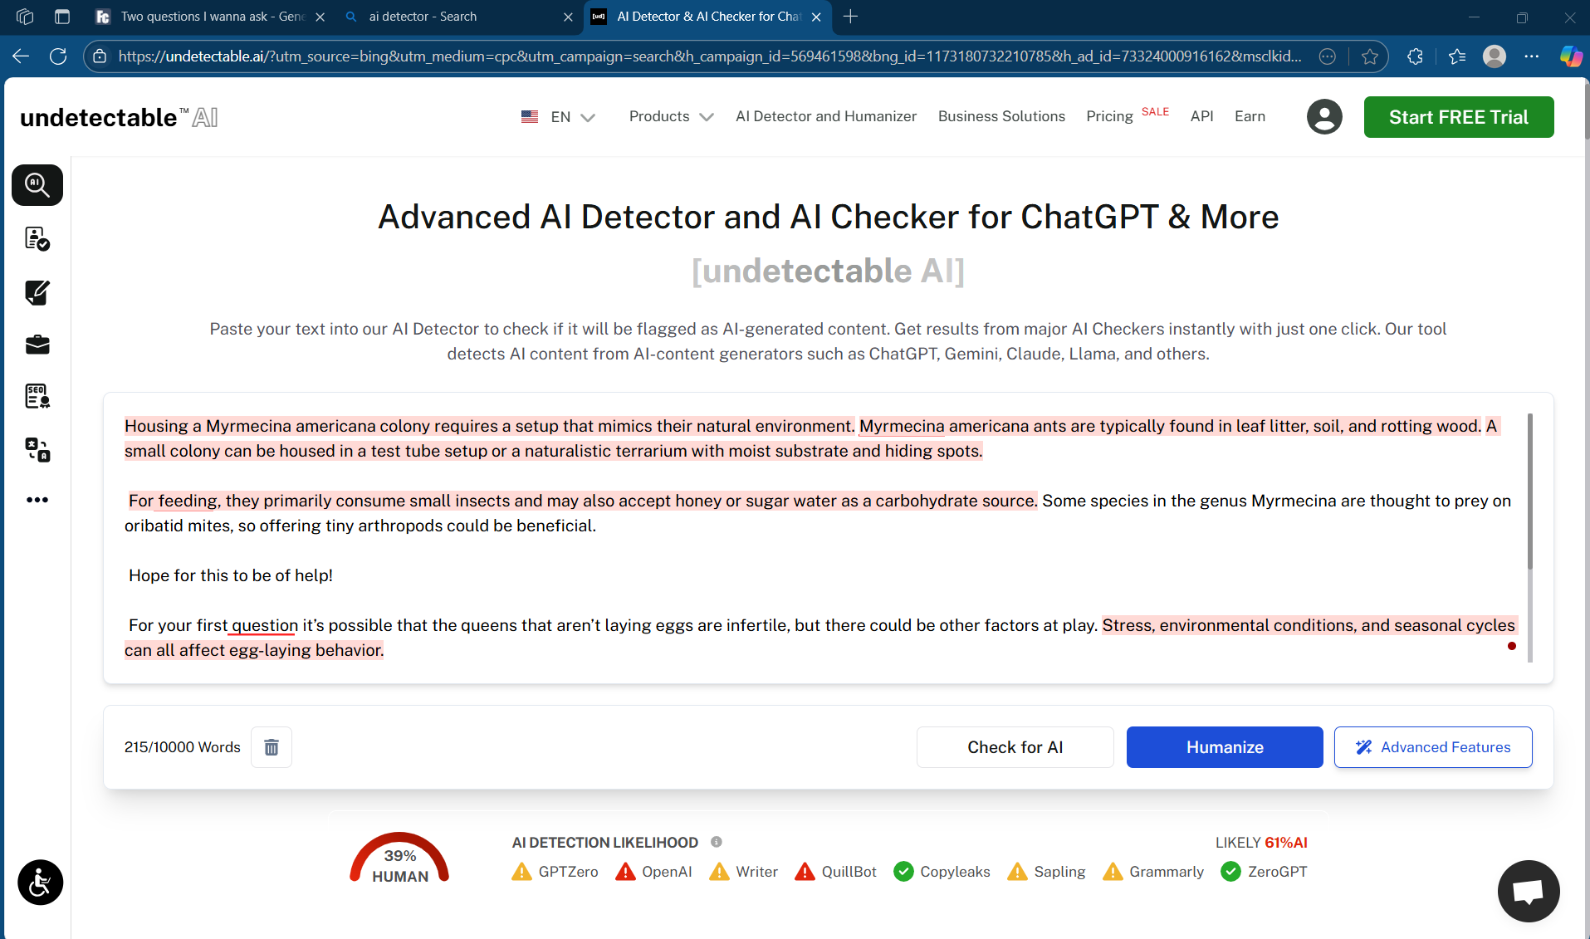Add page to favorites star icon
The height and width of the screenshot is (939, 1590).
pos(1370,56)
